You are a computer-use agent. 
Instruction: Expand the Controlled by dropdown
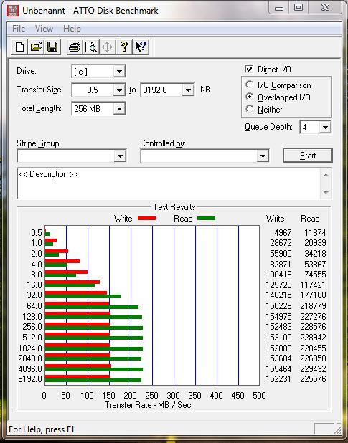pyautogui.click(x=263, y=156)
